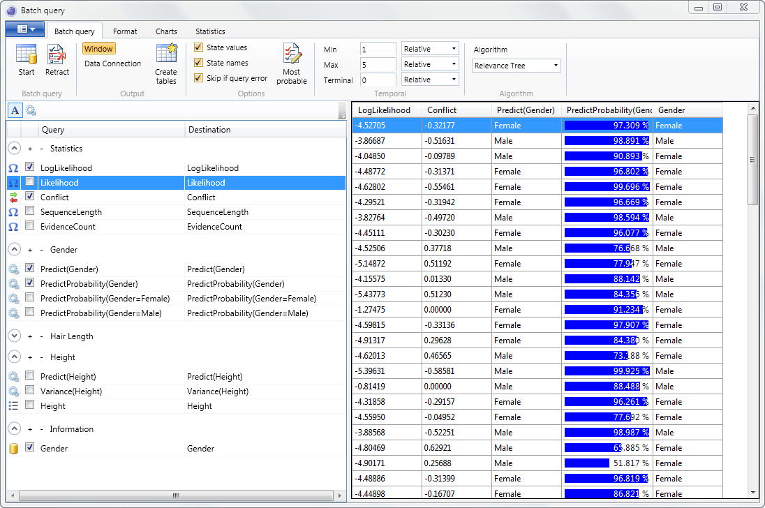
Task: Select the Data Connection icon
Action: tap(112, 63)
